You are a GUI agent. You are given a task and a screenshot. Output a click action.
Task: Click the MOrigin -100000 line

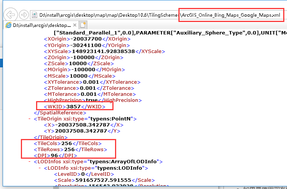point(84,70)
